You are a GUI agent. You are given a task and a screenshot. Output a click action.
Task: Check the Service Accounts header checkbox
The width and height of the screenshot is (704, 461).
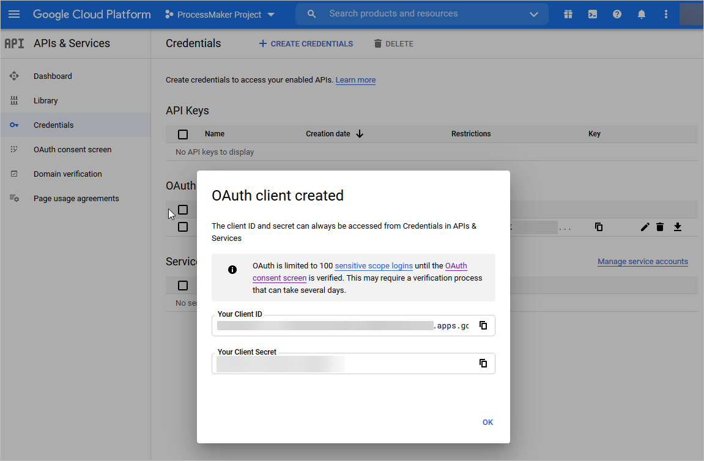(183, 286)
